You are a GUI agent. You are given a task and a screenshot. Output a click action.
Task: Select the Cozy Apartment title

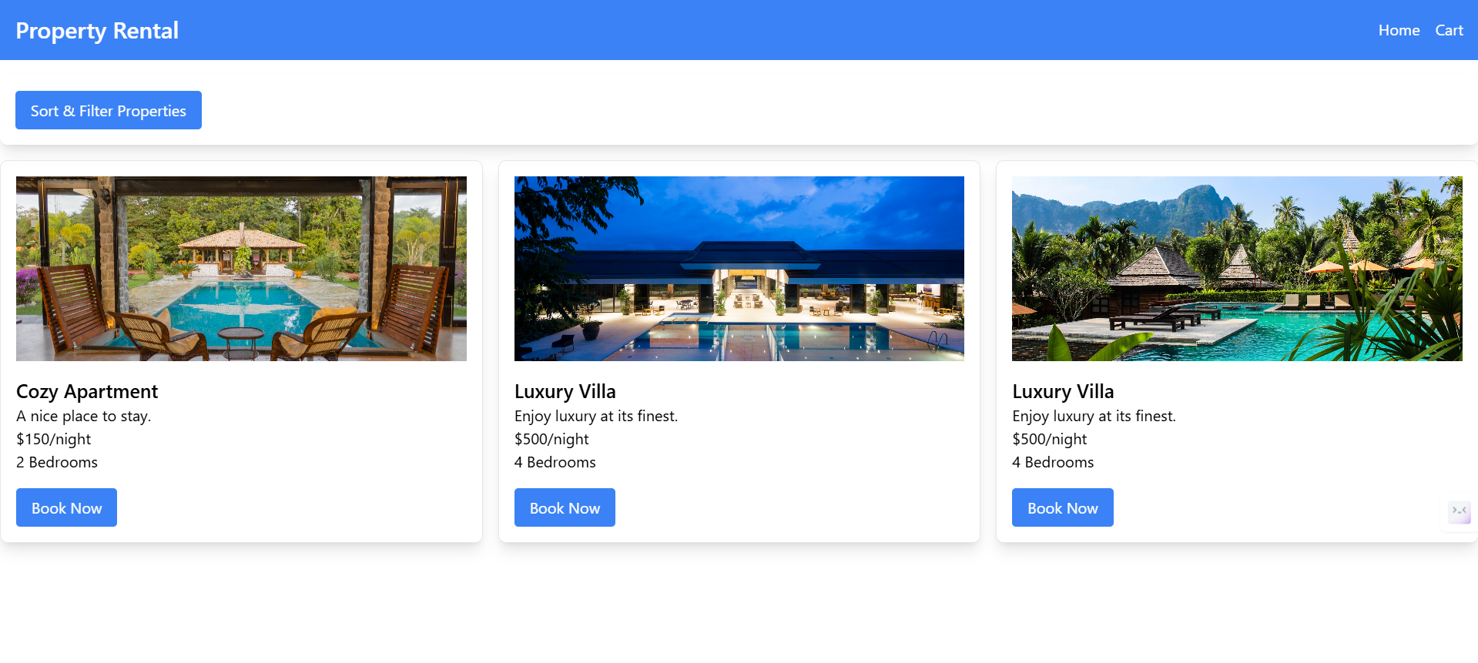coord(87,391)
